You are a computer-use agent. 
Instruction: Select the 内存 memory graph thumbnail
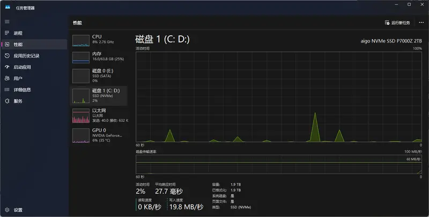pyautogui.click(x=81, y=57)
